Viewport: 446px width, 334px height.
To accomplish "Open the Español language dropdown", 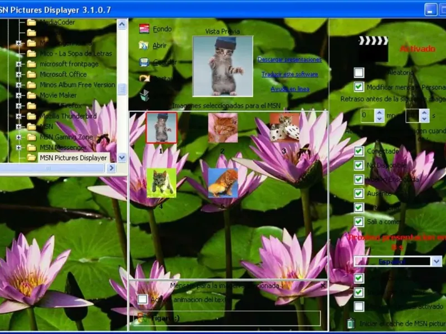I will click(437, 261).
